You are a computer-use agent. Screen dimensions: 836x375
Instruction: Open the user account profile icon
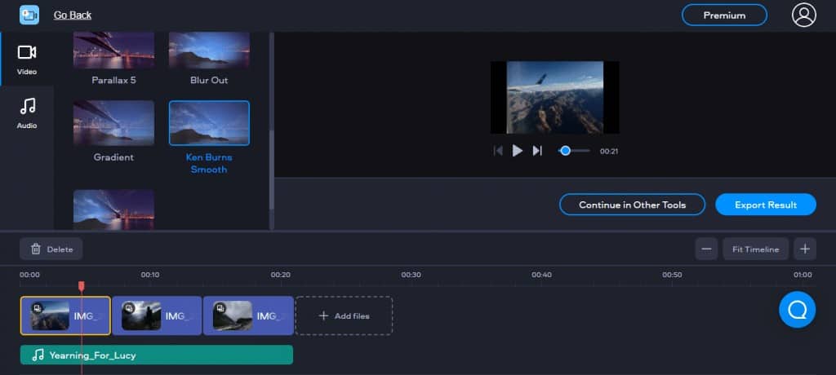point(803,15)
